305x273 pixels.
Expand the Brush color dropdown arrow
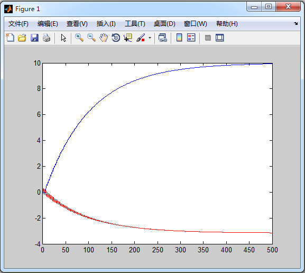pos(150,38)
